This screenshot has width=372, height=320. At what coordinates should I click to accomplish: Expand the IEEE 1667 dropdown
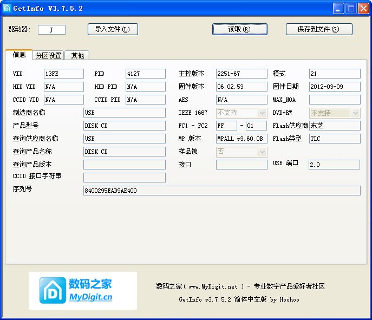tap(263, 113)
